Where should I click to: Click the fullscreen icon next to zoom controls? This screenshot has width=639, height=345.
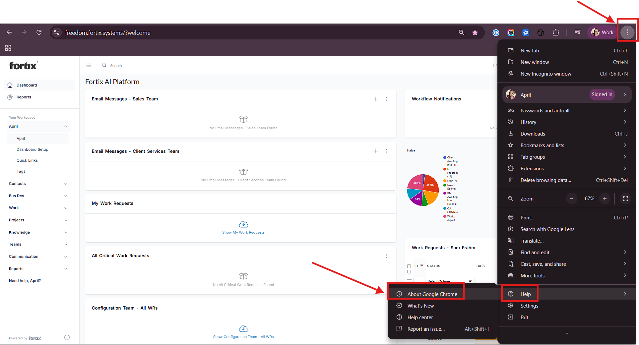click(625, 199)
